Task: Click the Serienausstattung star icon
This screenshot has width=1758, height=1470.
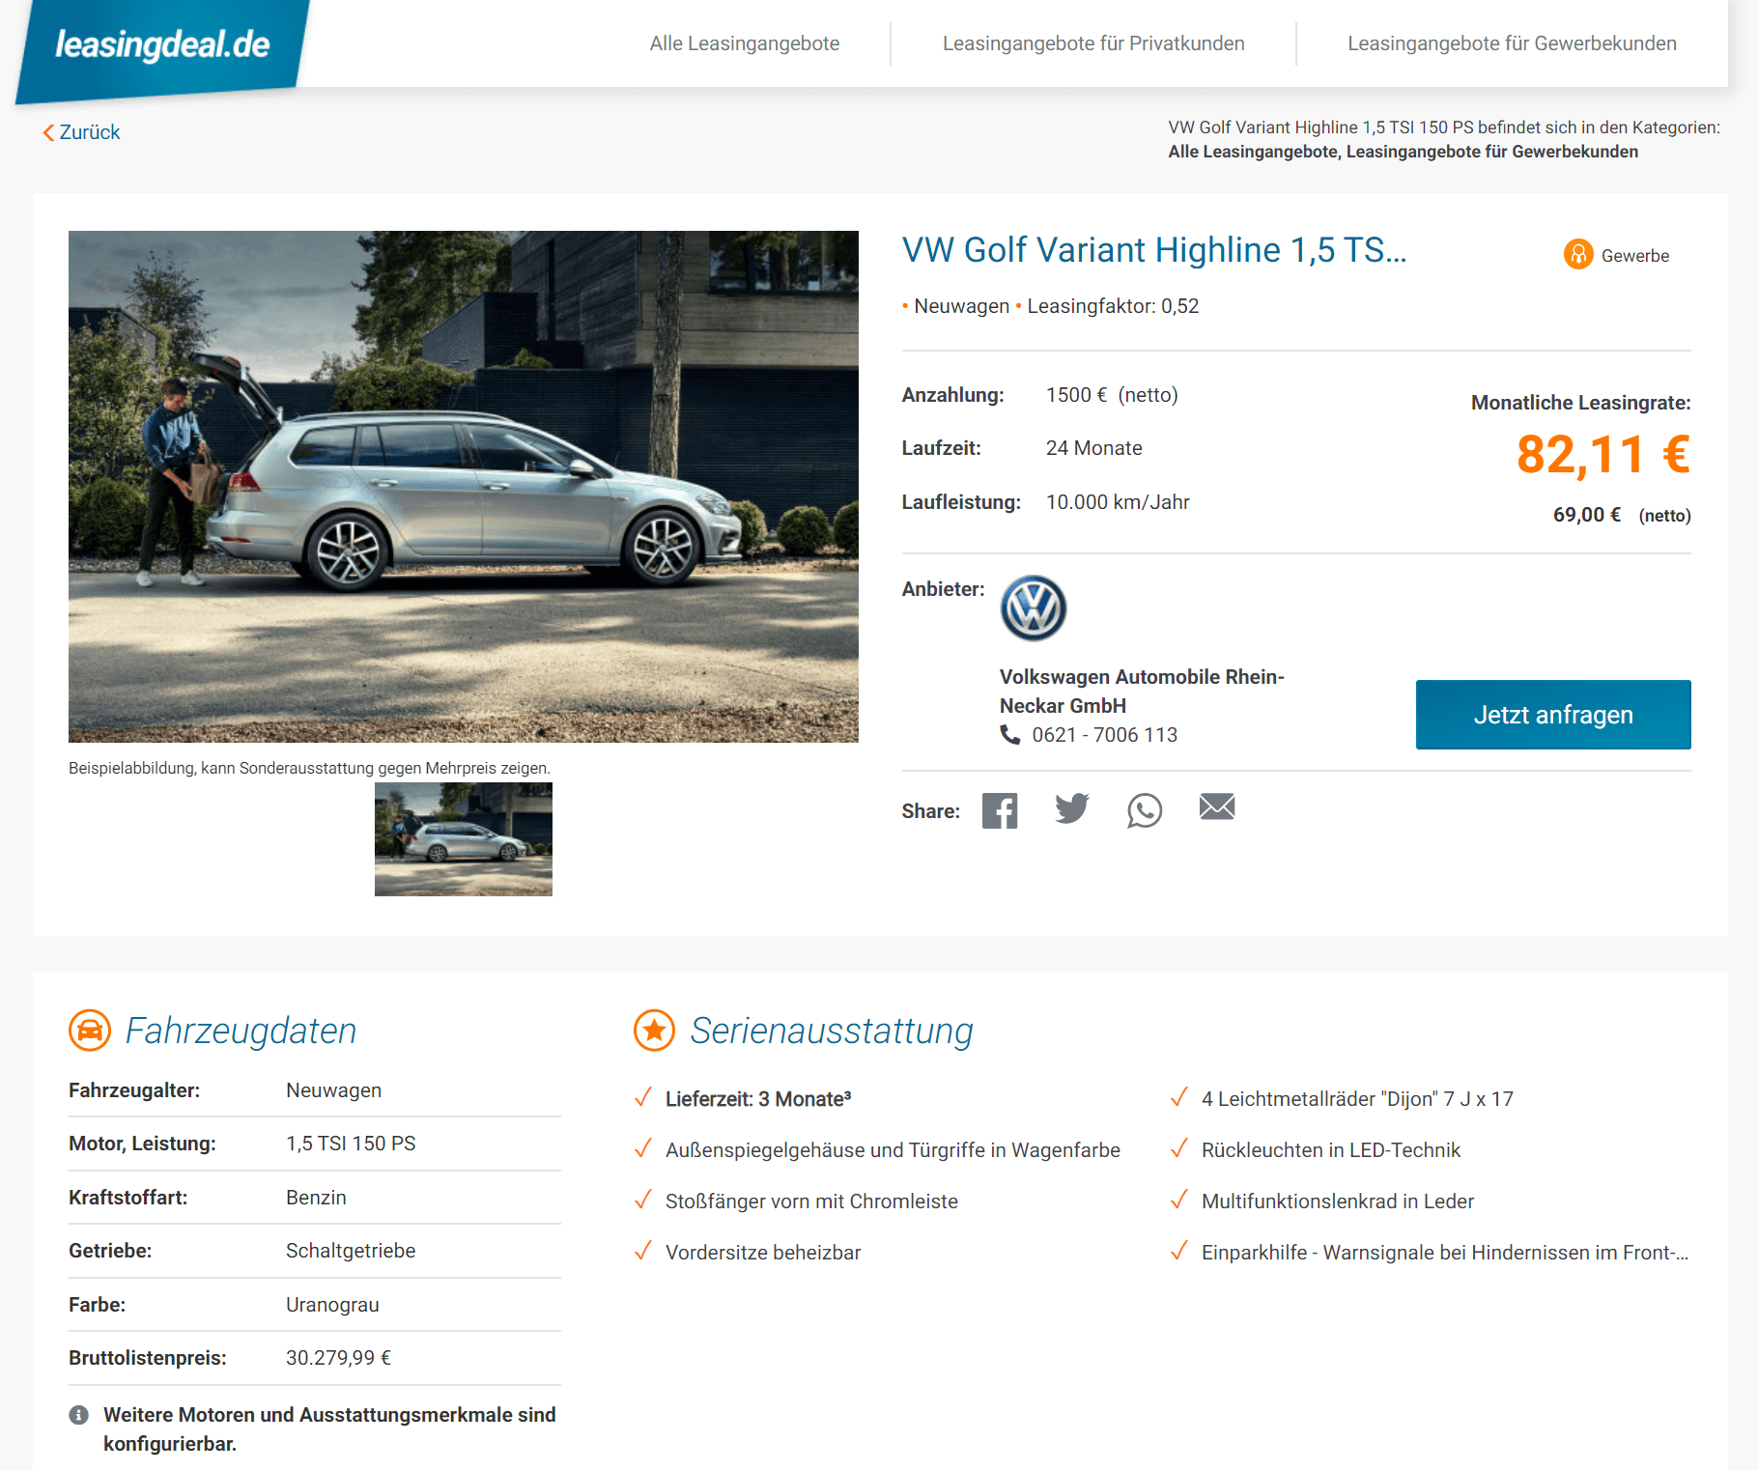Action: [654, 1031]
